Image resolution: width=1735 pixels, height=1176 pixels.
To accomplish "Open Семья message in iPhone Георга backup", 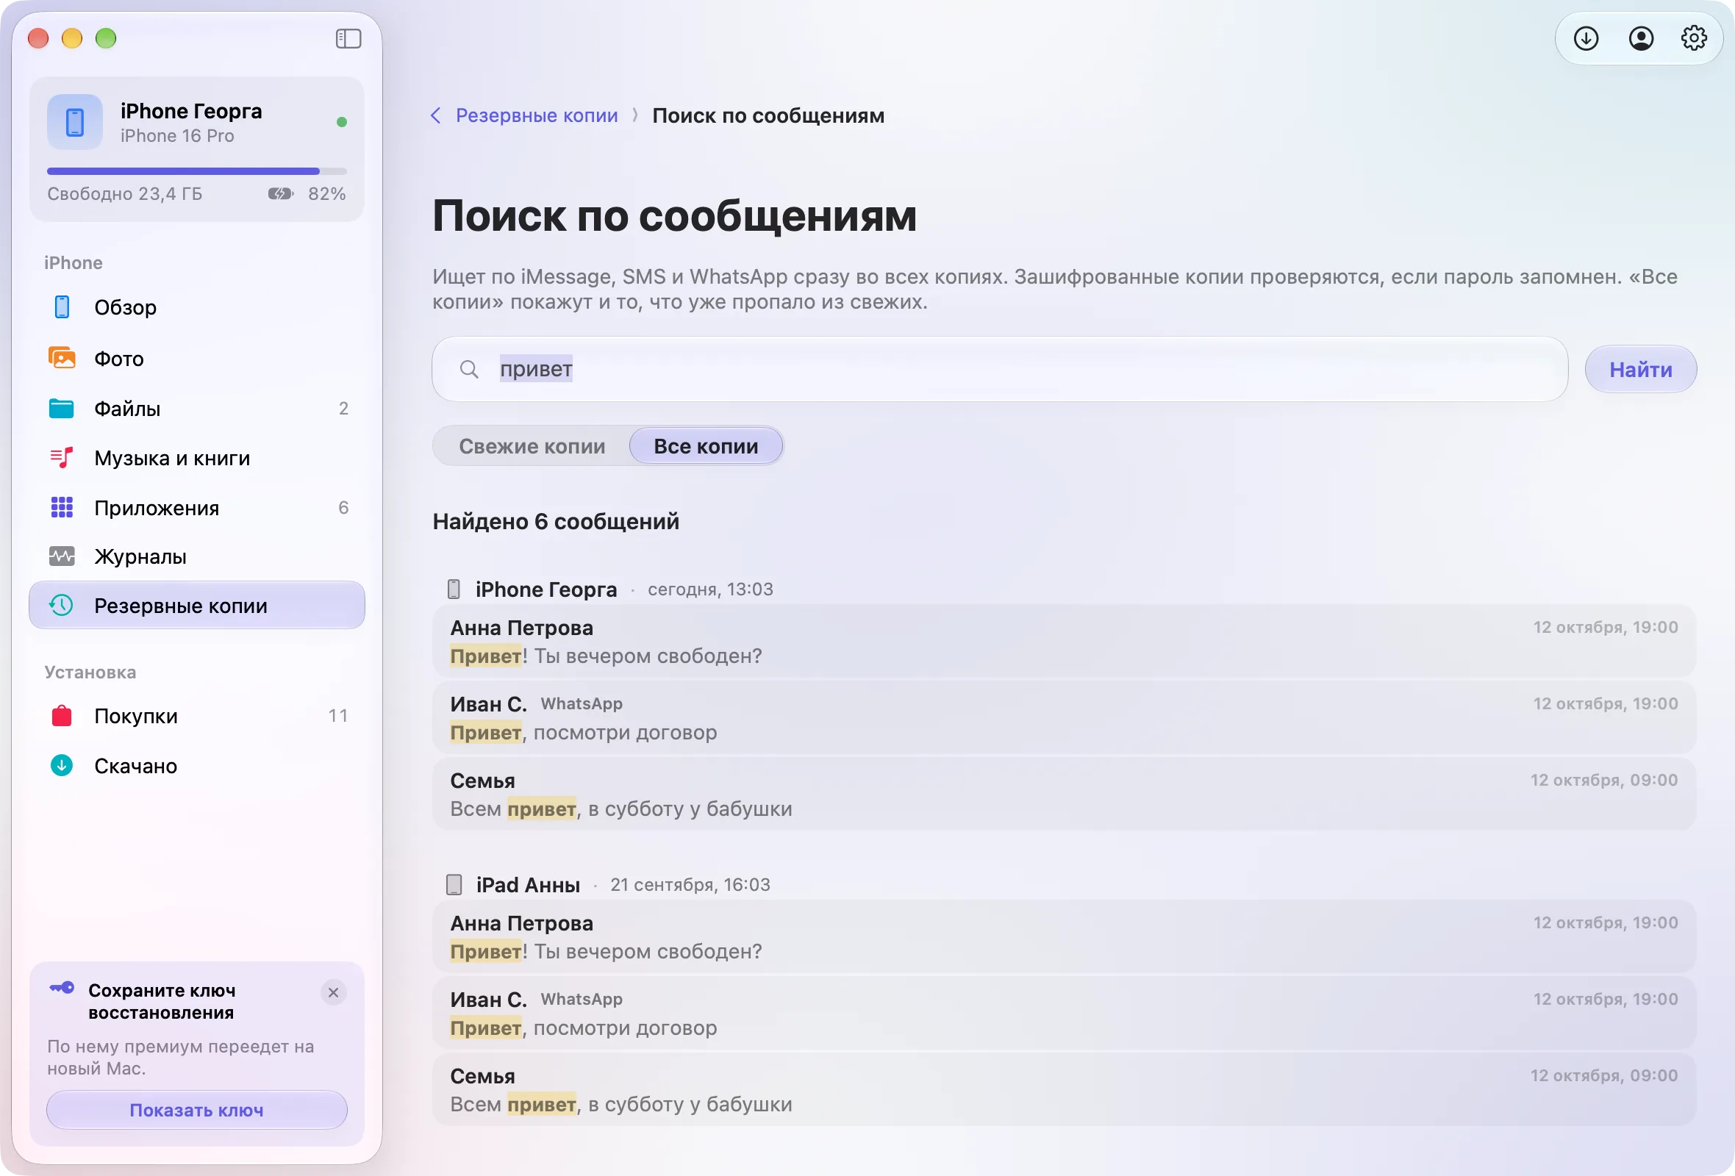I will pyautogui.click(x=1064, y=794).
